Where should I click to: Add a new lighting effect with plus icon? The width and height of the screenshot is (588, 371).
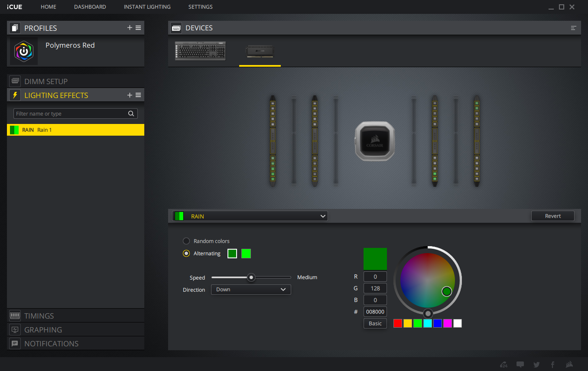tap(130, 95)
